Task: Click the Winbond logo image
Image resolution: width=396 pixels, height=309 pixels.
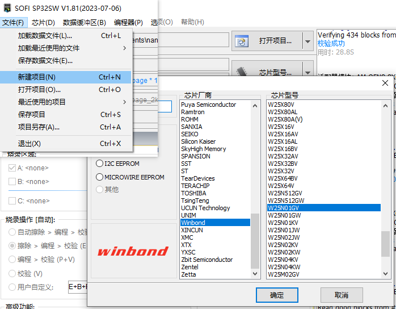Action: click(x=133, y=251)
